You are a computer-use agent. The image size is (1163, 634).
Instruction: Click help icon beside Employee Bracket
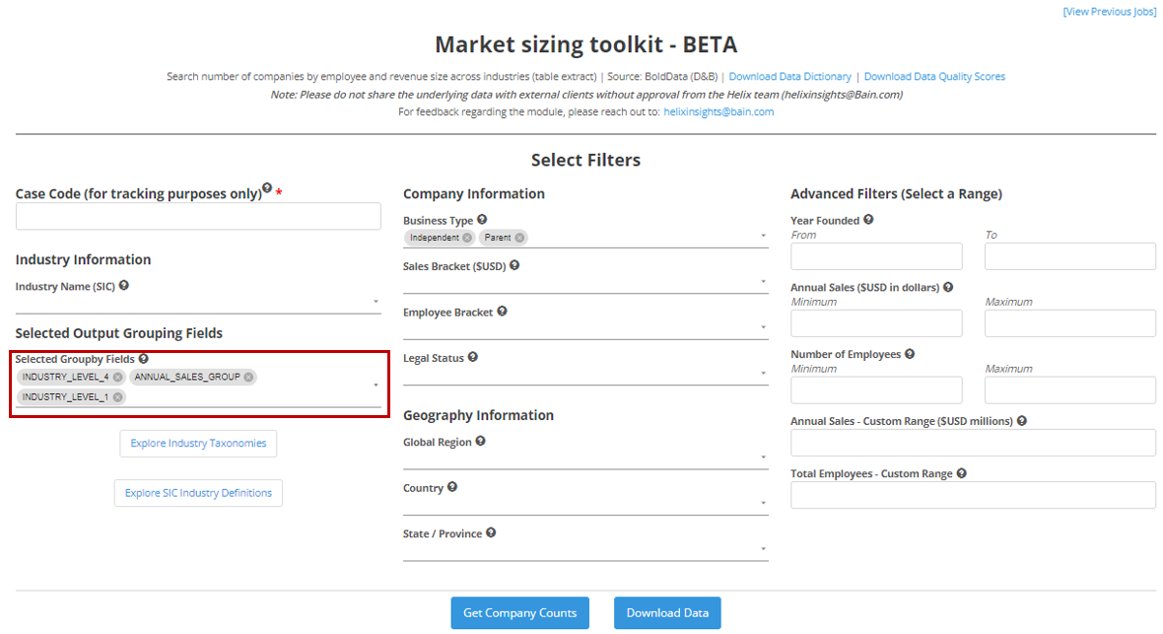point(502,312)
